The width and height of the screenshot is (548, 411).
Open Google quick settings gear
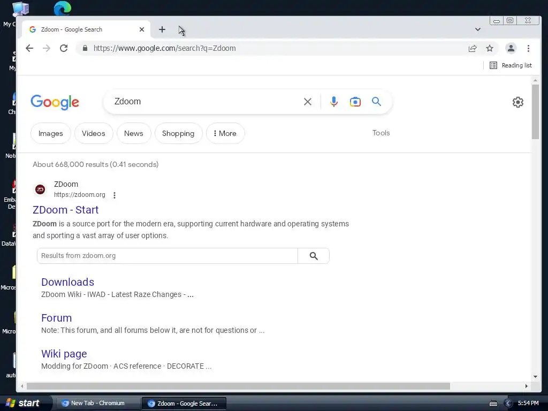pyautogui.click(x=518, y=102)
